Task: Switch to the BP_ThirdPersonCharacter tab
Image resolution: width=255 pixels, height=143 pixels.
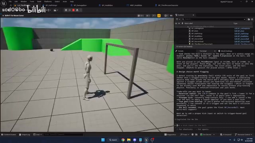Action: click(x=168, y=5)
